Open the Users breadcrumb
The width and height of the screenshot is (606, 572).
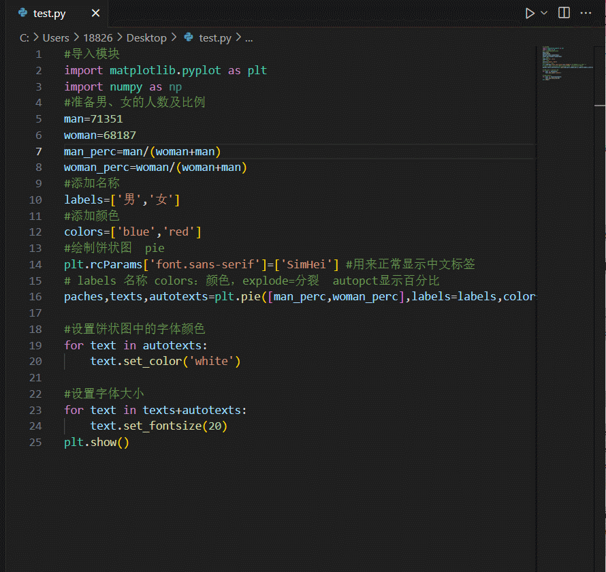56,38
